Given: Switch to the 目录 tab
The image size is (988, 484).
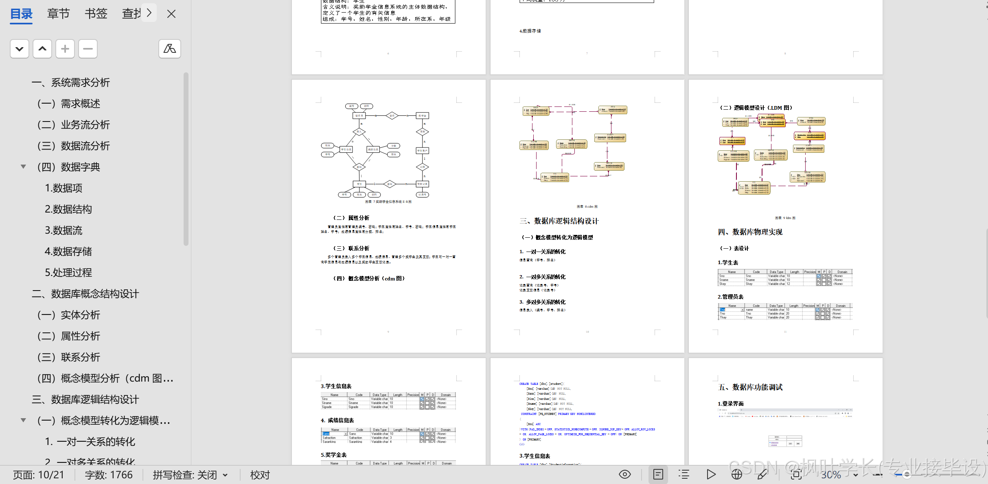Looking at the screenshot, I should pos(21,14).
